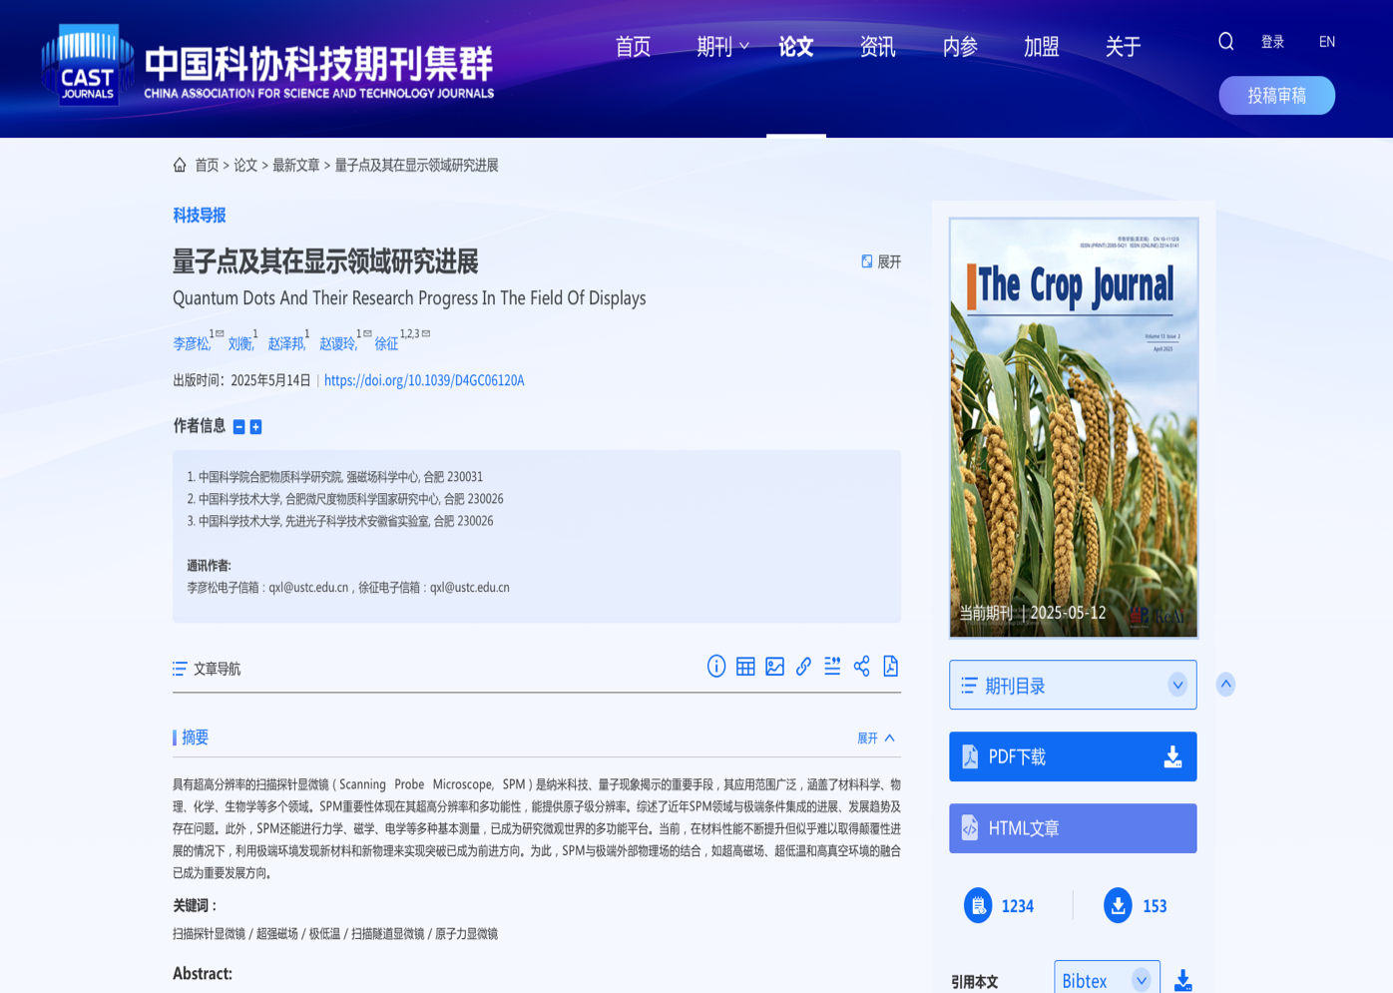Click the chain link icon
Viewport: 1393px width, 993px height.
[x=803, y=667]
